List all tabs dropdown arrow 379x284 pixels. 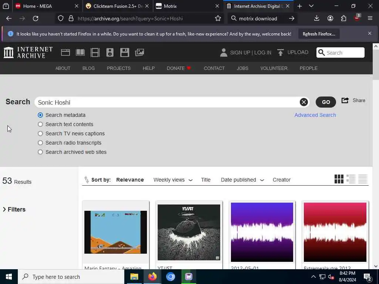point(311,6)
